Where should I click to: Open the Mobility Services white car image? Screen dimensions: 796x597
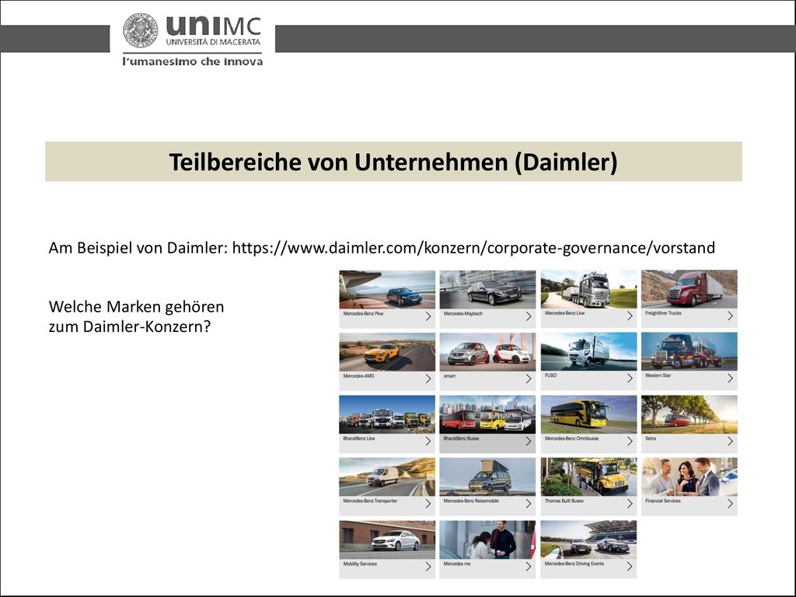[x=387, y=539]
